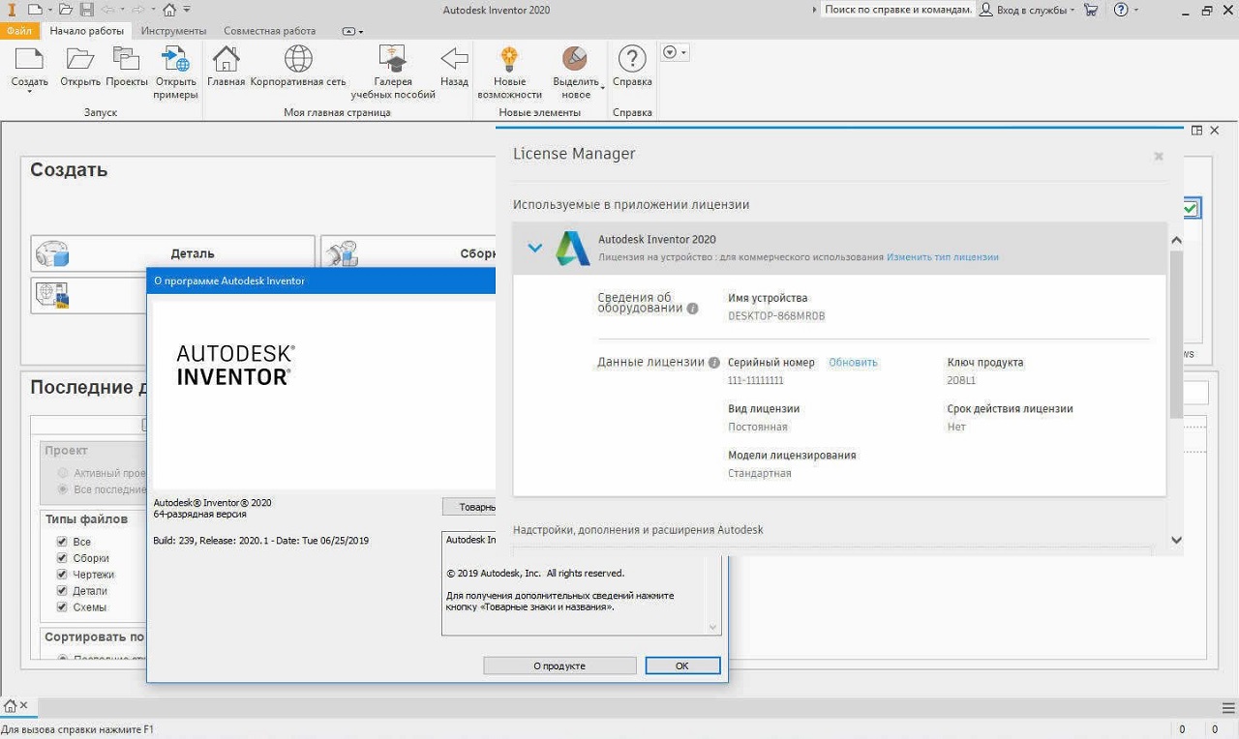1239x739 pixels.
Task: Open the Файл menu
Action: (x=19, y=31)
